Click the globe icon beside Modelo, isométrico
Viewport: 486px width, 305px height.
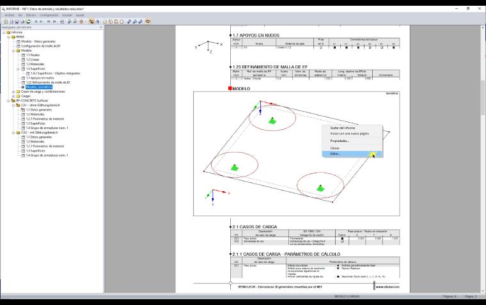23,87
